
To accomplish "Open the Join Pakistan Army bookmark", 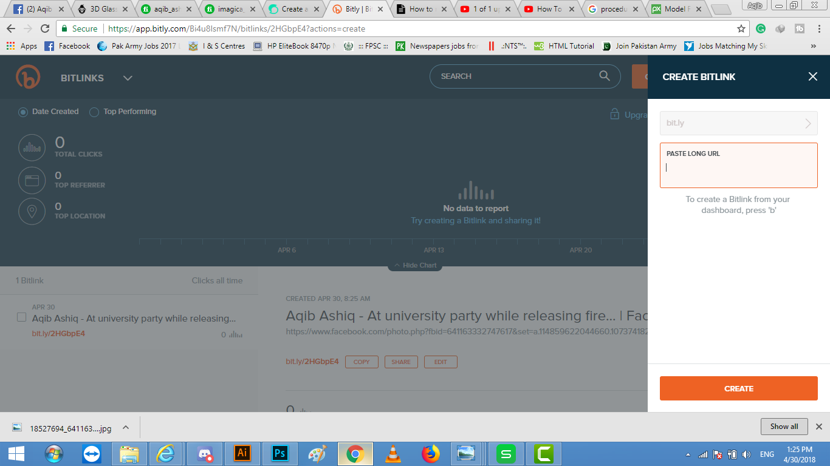I will point(639,46).
